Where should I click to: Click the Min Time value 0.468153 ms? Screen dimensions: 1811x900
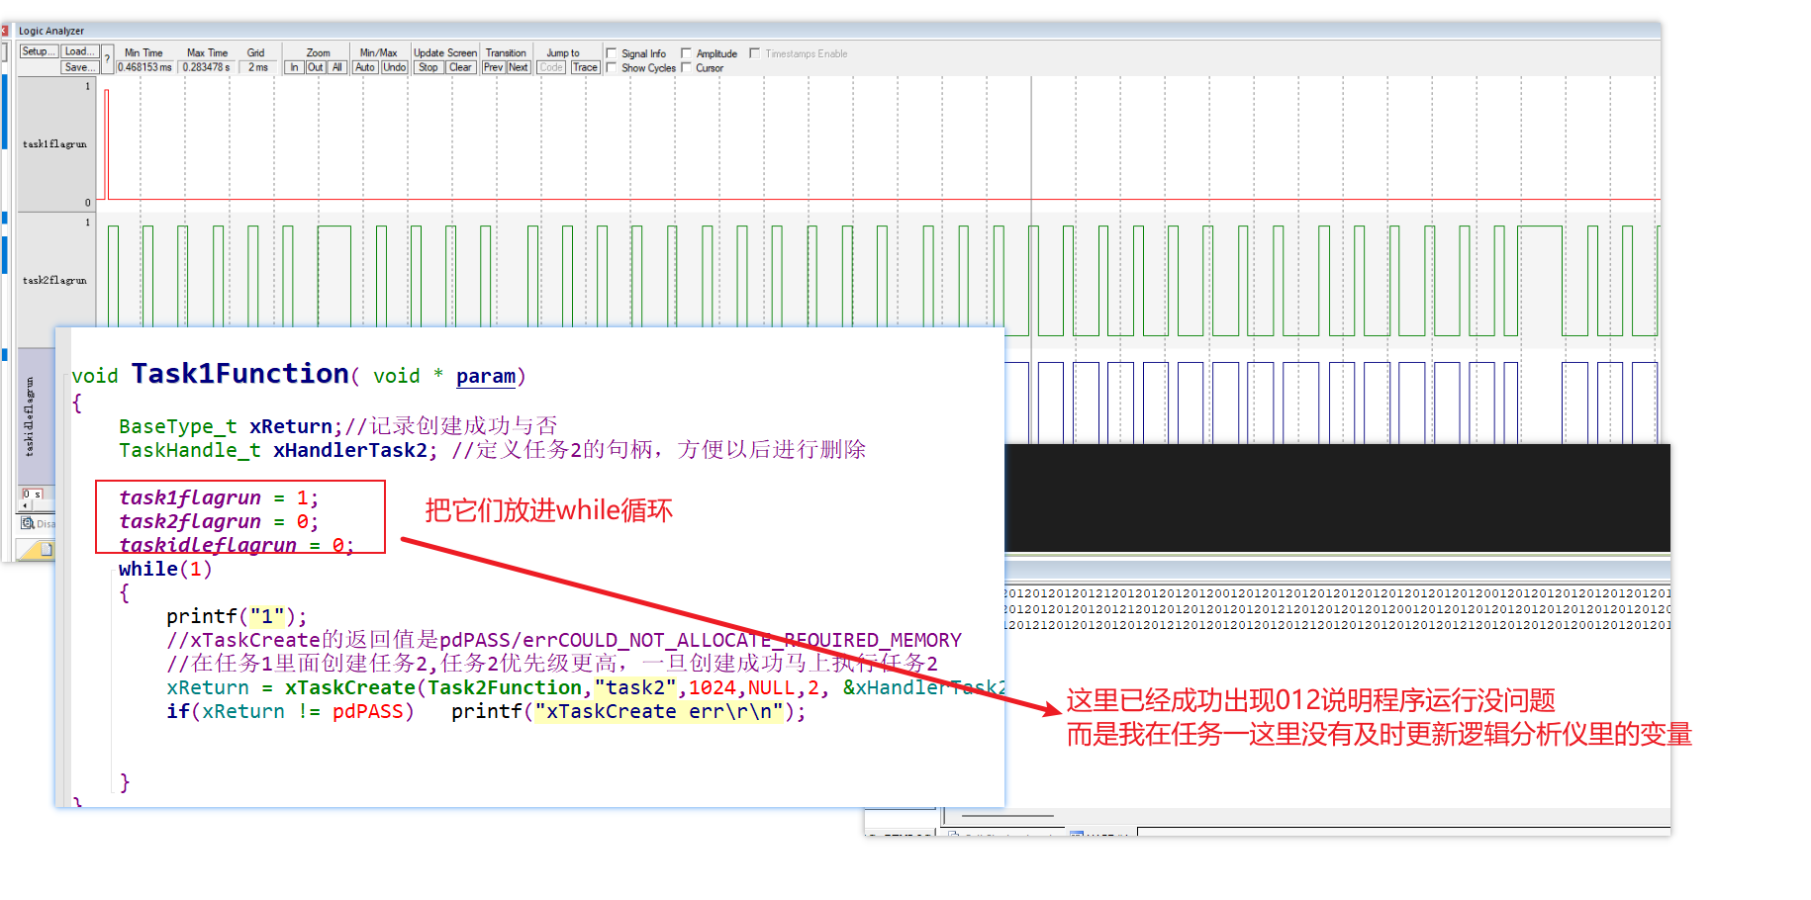pyautogui.click(x=145, y=67)
